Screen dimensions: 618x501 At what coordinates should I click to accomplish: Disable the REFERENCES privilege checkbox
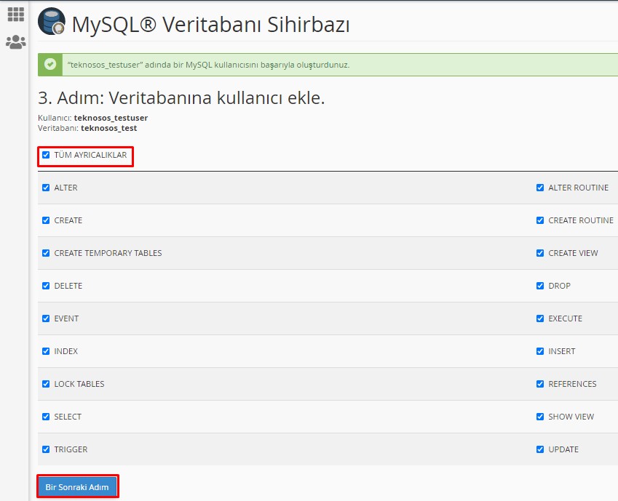coord(540,384)
